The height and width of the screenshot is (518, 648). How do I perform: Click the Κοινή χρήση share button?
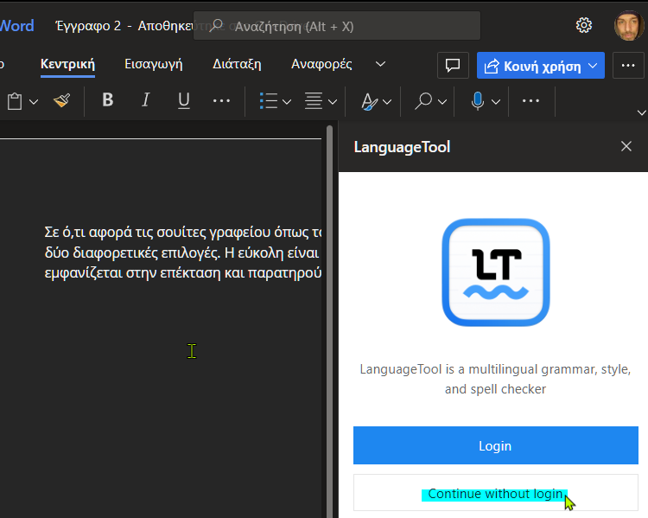[541, 66]
